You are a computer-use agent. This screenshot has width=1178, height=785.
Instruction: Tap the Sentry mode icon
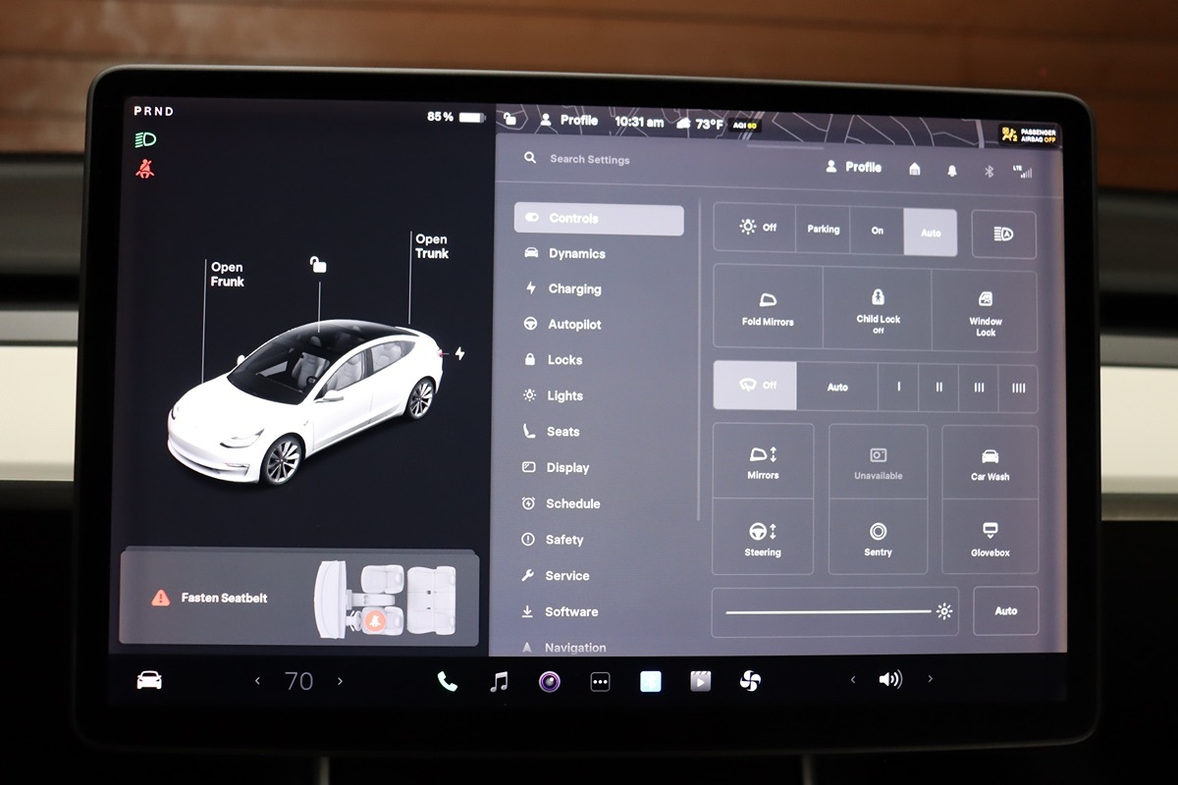click(878, 538)
